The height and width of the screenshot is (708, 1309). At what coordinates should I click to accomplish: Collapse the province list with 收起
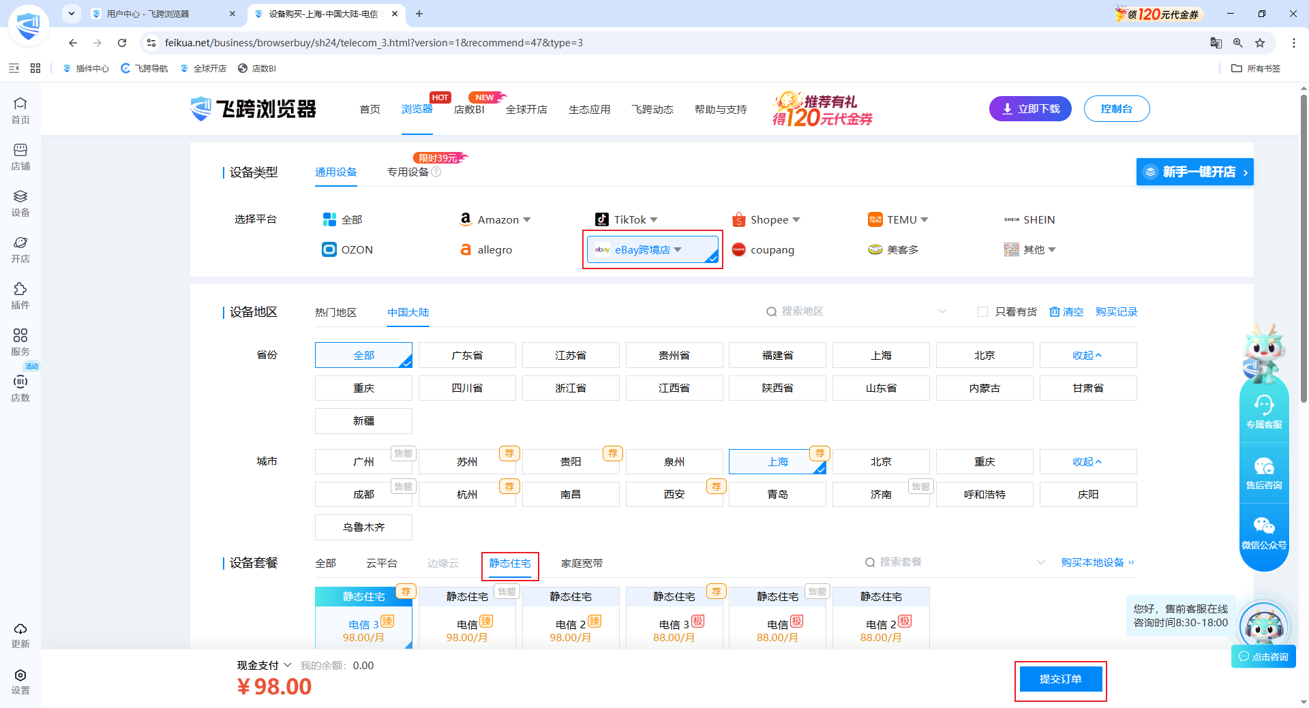pyautogui.click(x=1088, y=355)
